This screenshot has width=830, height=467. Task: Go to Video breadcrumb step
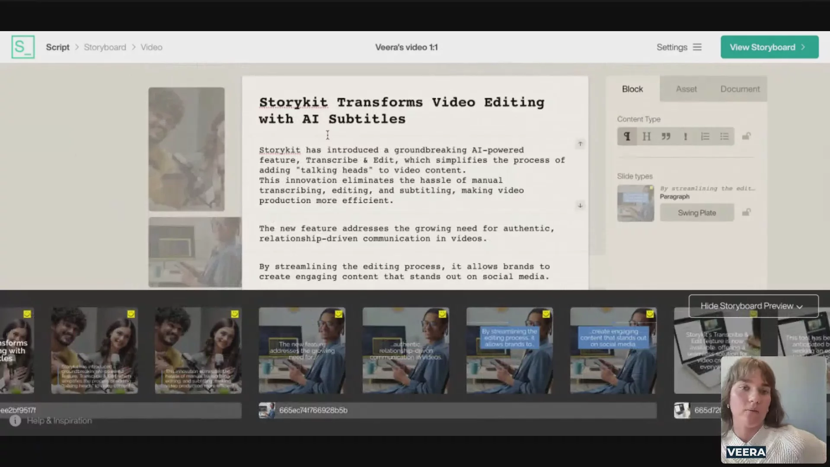pyautogui.click(x=151, y=47)
